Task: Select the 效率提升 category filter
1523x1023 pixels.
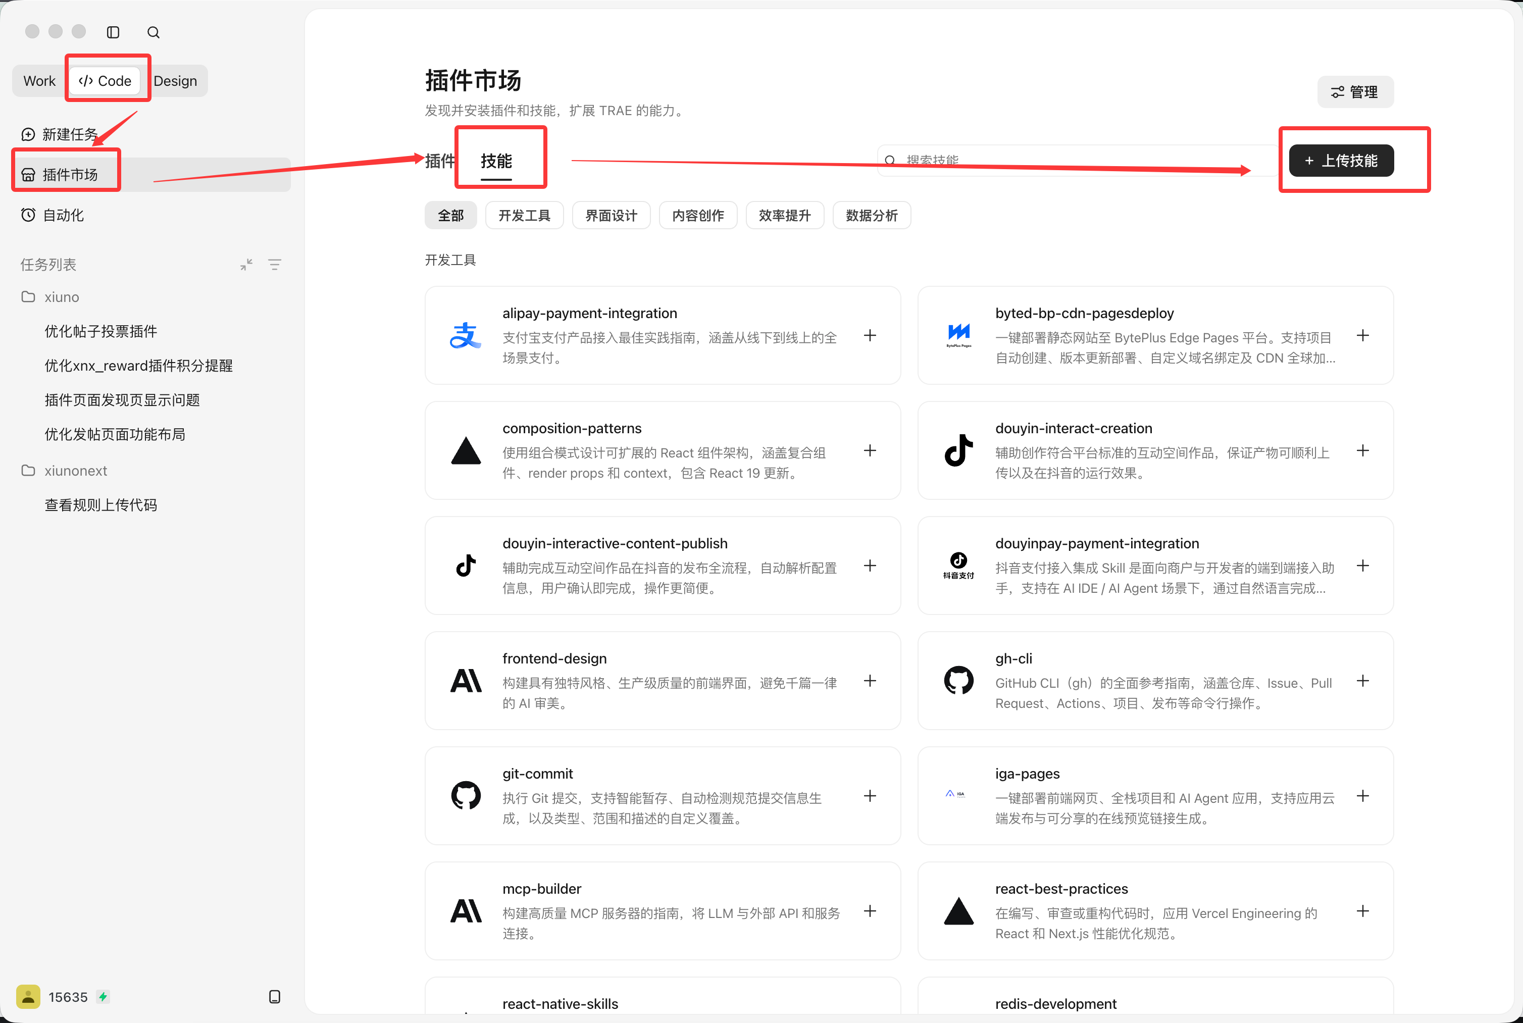Action: click(785, 215)
